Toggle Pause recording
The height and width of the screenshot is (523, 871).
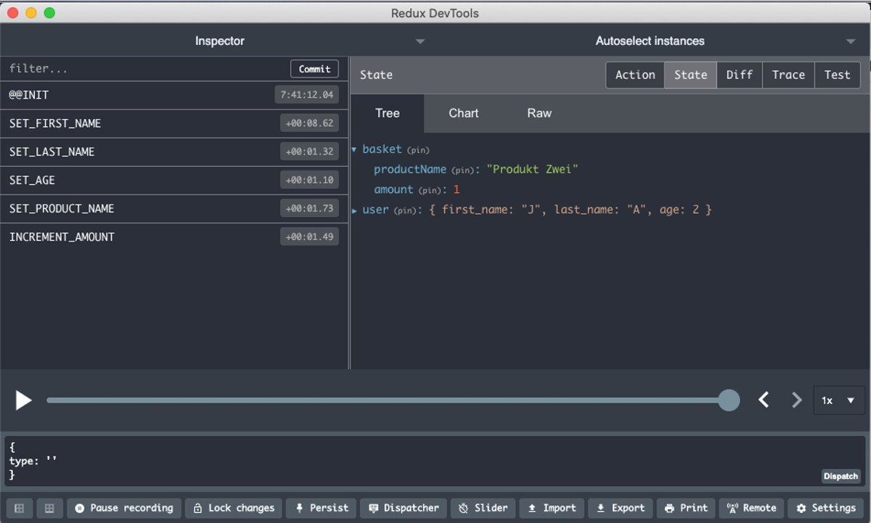[124, 508]
